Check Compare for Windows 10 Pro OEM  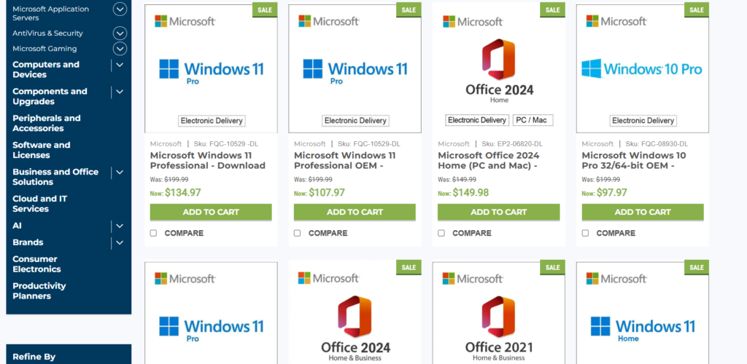click(x=585, y=233)
